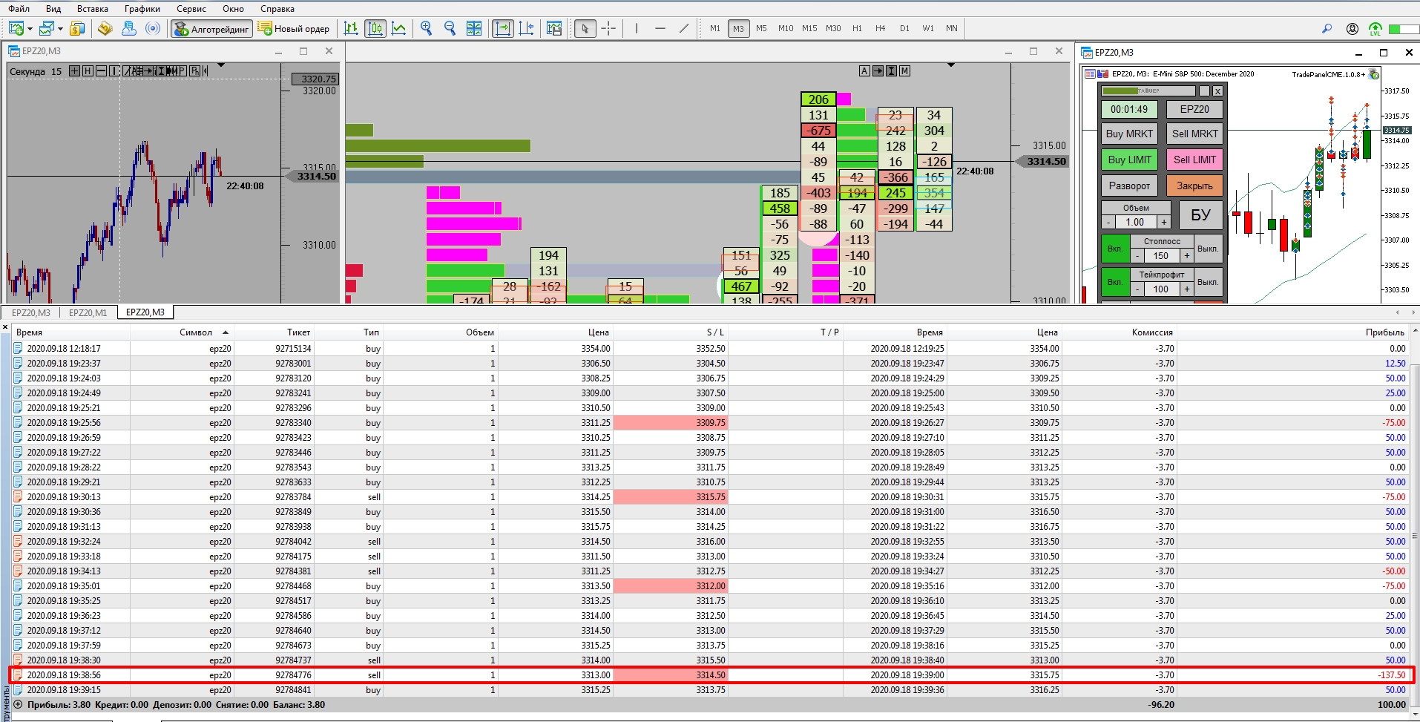
Task: Turn on Стоплосс with its Вкл. button
Action: pyautogui.click(x=1115, y=249)
